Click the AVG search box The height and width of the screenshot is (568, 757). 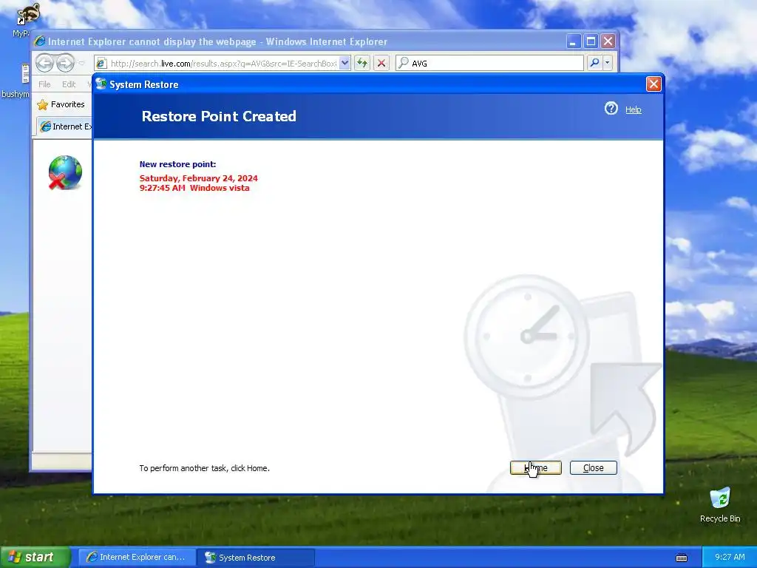point(489,64)
